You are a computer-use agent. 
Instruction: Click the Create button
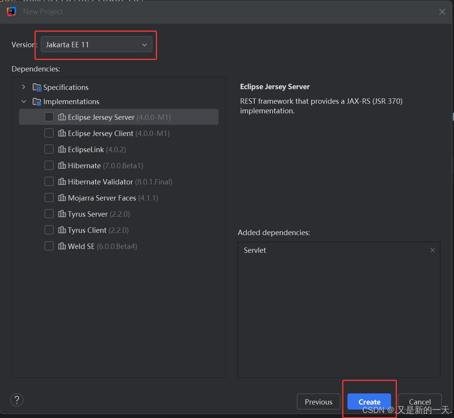coord(369,401)
